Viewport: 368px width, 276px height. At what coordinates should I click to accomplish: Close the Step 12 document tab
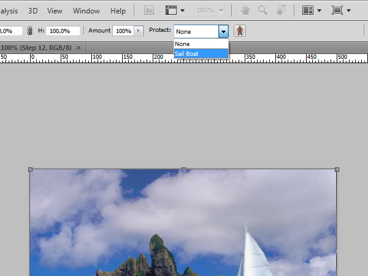(x=79, y=48)
